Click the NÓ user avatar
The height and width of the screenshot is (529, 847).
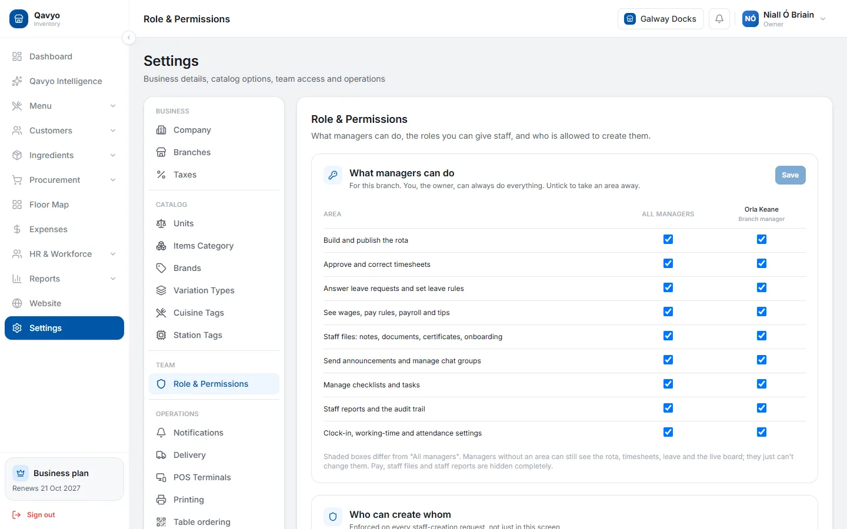751,19
